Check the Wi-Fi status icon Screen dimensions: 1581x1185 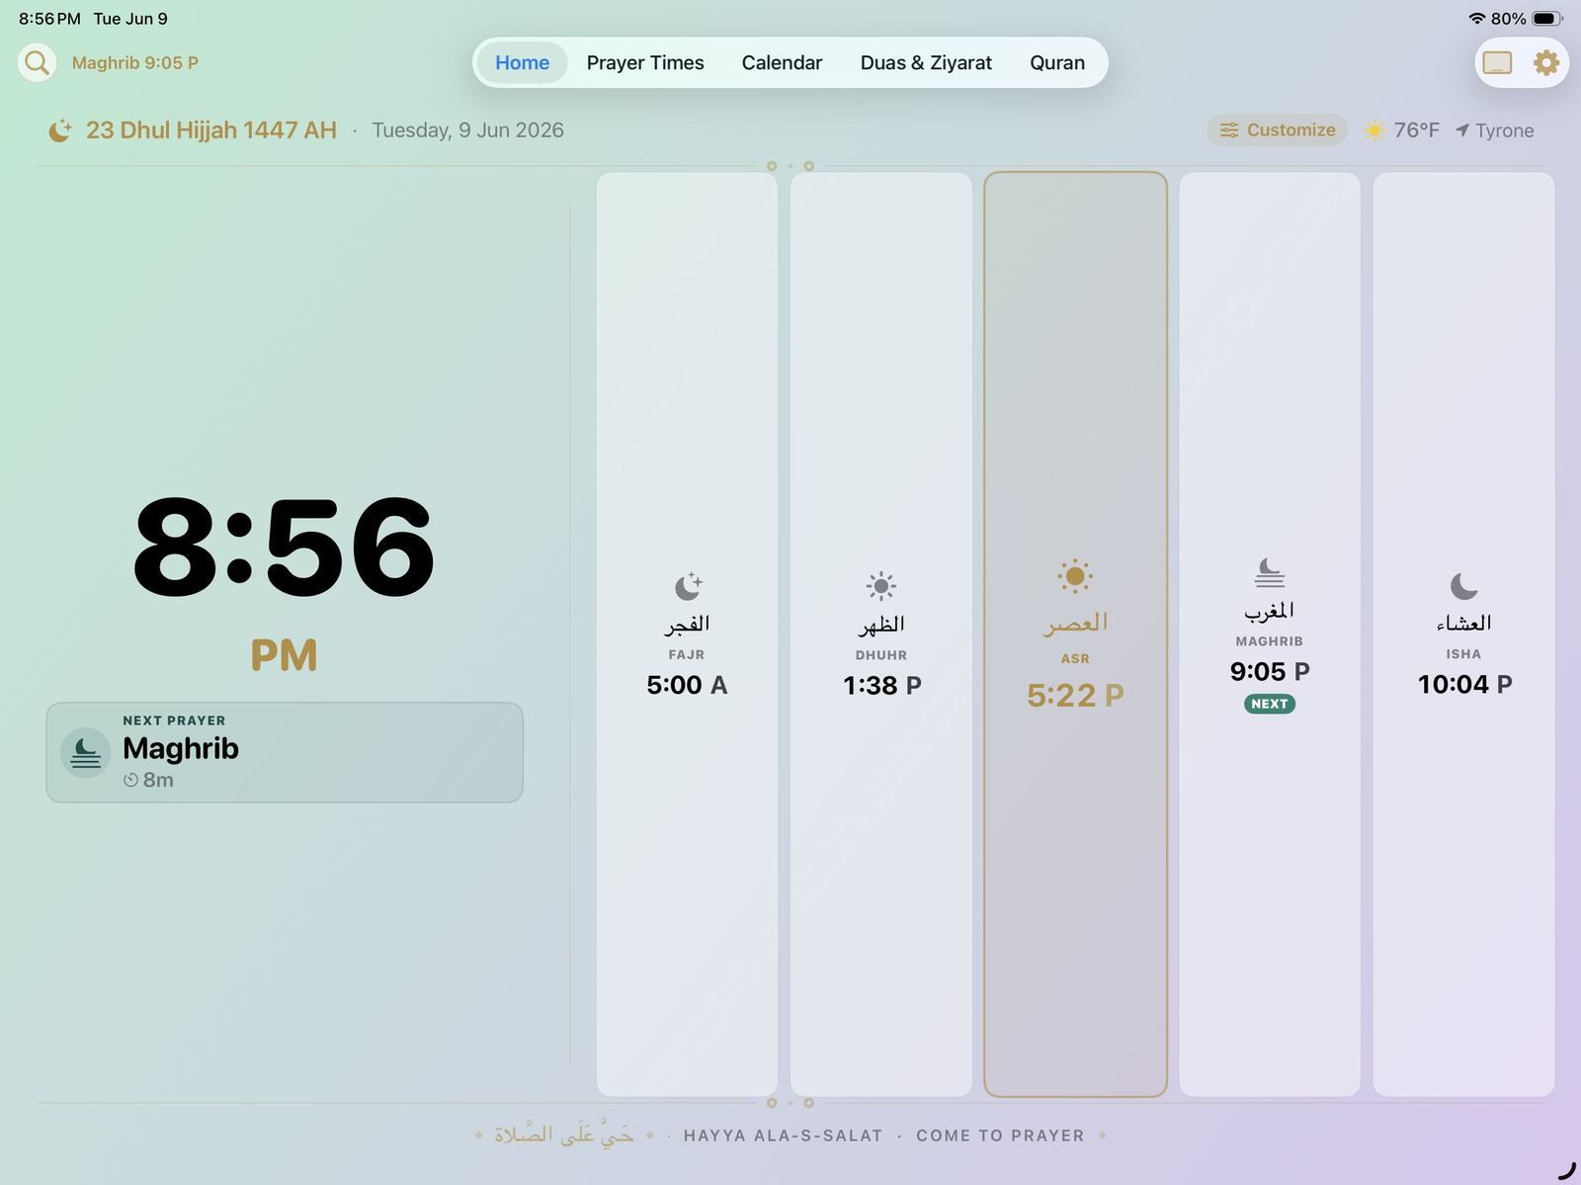point(1476,19)
